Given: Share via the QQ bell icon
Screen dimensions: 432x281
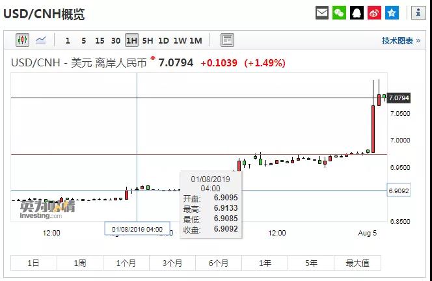Looking at the screenshot, I should (357, 12).
